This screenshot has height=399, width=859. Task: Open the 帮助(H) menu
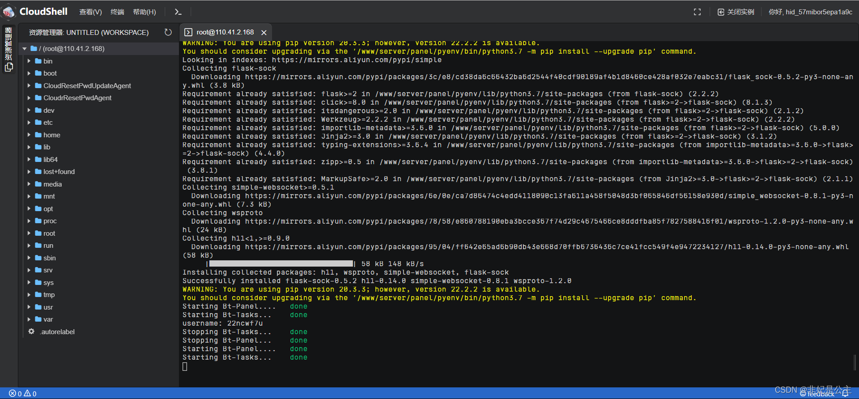coord(145,12)
